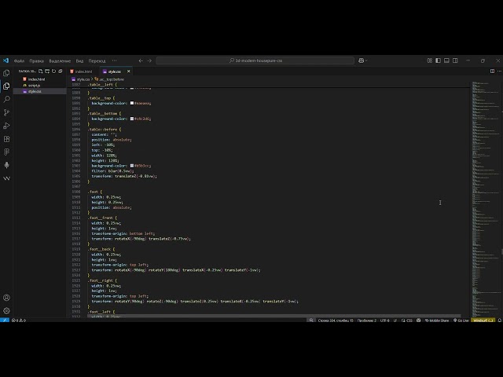Open the Search view in the activity bar
Screen dimensions: 503x377
6,99
